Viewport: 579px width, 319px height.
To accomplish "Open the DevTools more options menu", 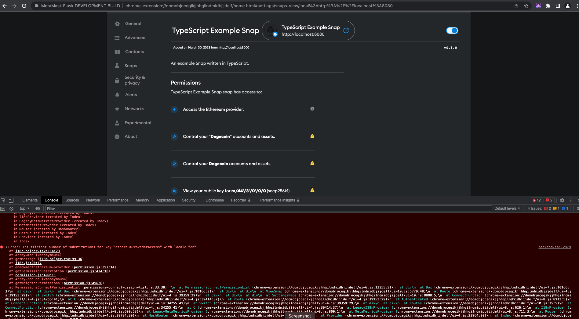I will click(x=571, y=200).
